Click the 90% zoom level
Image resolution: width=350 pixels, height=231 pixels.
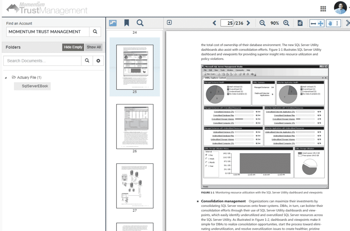click(x=275, y=23)
